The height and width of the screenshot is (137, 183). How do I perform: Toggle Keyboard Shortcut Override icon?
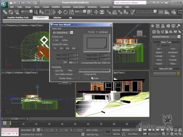102,12
